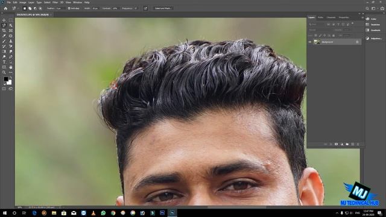386x217 pixels.
Task: Click the new group folder icon
Action: 347,144
